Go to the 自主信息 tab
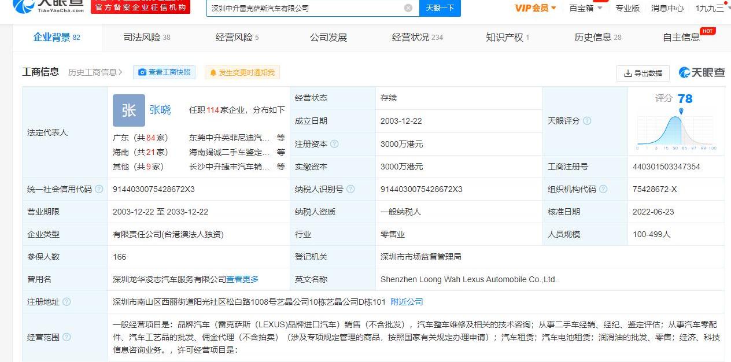731x362 pixels. point(681,38)
